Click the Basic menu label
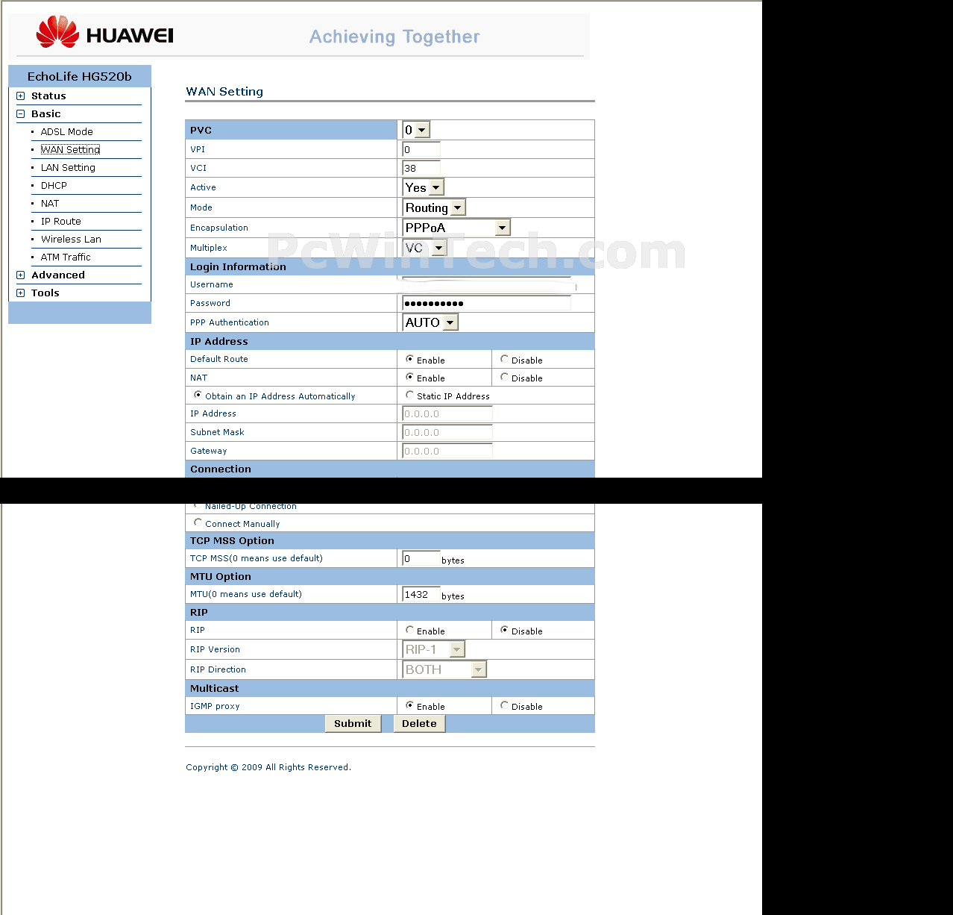This screenshot has height=915, width=953. click(46, 114)
